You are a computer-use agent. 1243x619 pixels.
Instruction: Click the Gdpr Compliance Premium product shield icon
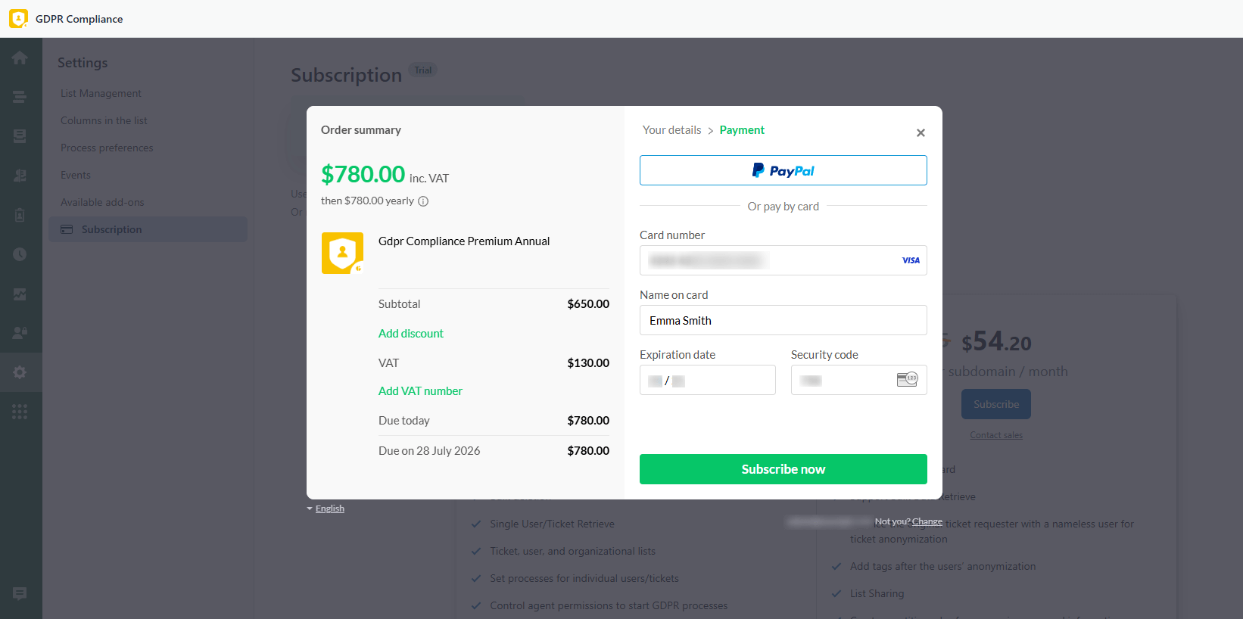[342, 253]
